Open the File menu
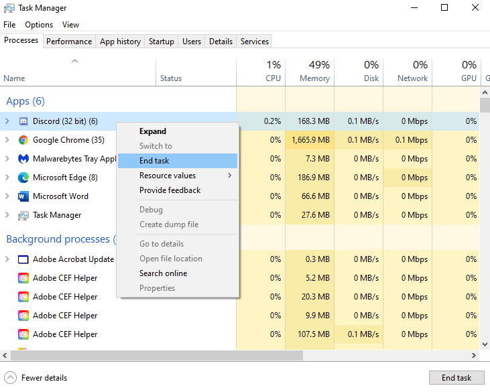This screenshot has height=392, width=490. [x=9, y=25]
